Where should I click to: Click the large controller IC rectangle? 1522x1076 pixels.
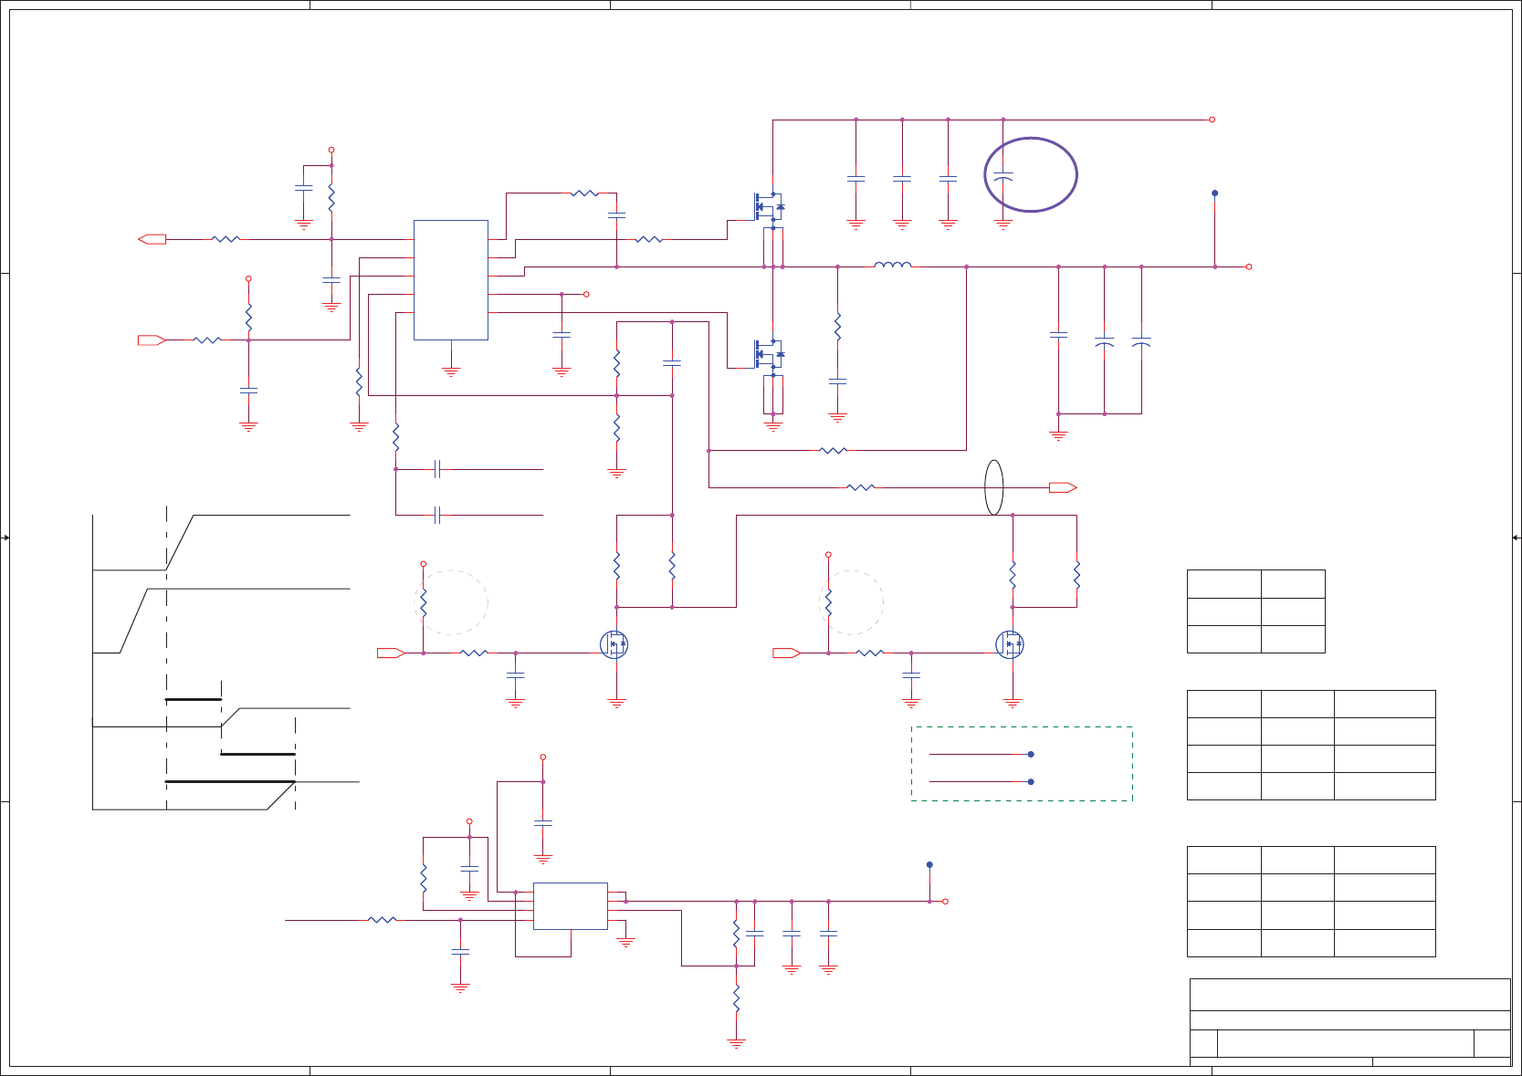coord(451,280)
